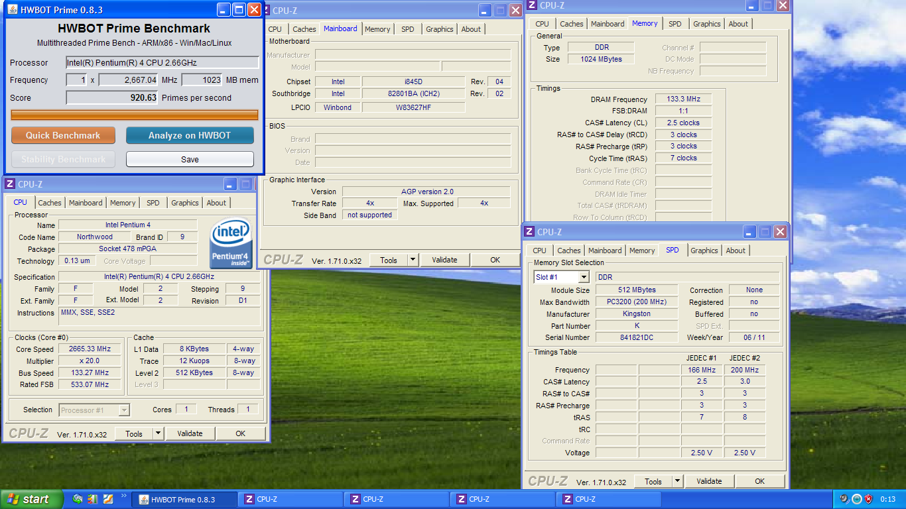Viewport: 906px width, 509px height.
Task: Click the 2665.33 MHz core speed value
Action: (x=90, y=349)
